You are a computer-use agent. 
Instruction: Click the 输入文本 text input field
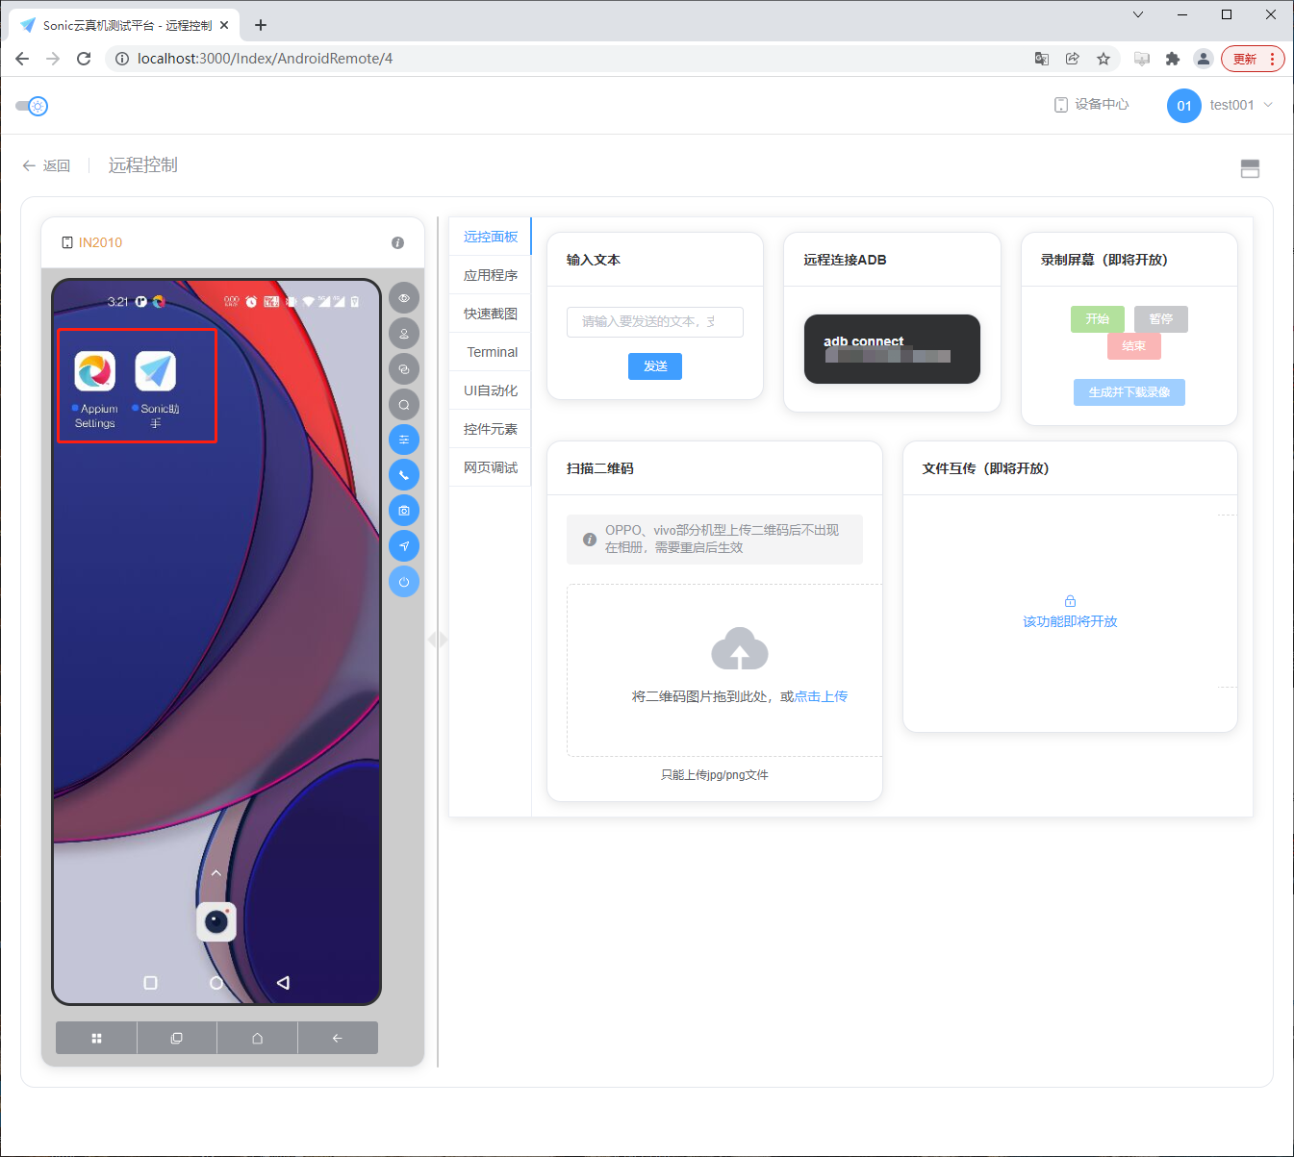[655, 322]
